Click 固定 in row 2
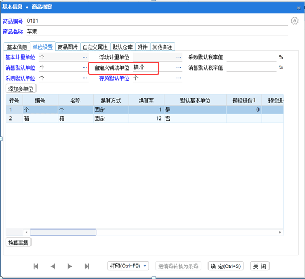305x279 pixels. [111, 118]
